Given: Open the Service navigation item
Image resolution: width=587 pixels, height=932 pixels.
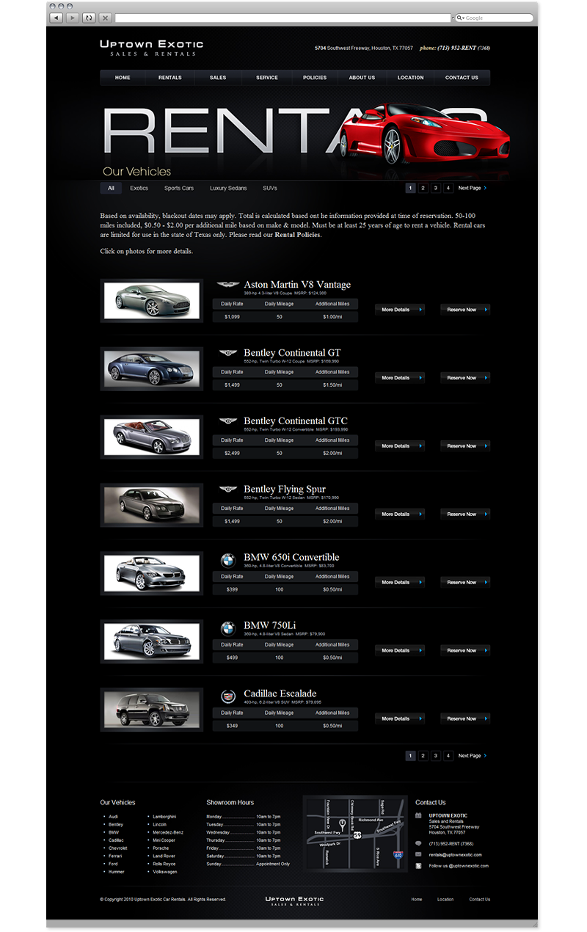Looking at the screenshot, I should coord(267,78).
